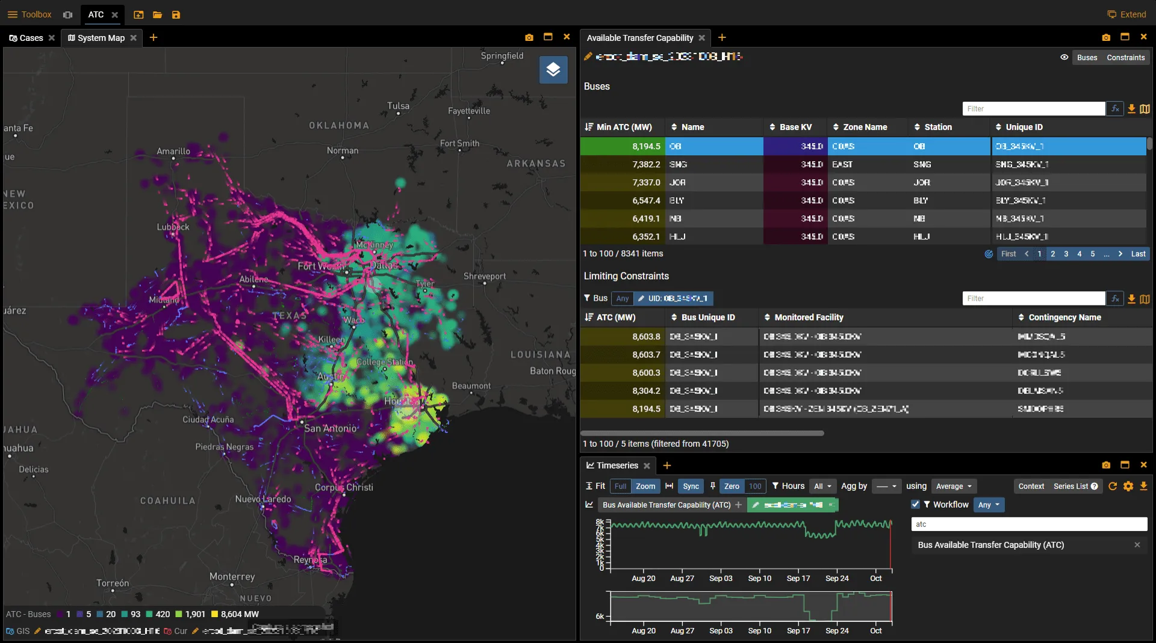Click the Constraints view button
Viewport: 1156px width, 643px height.
click(1125, 58)
